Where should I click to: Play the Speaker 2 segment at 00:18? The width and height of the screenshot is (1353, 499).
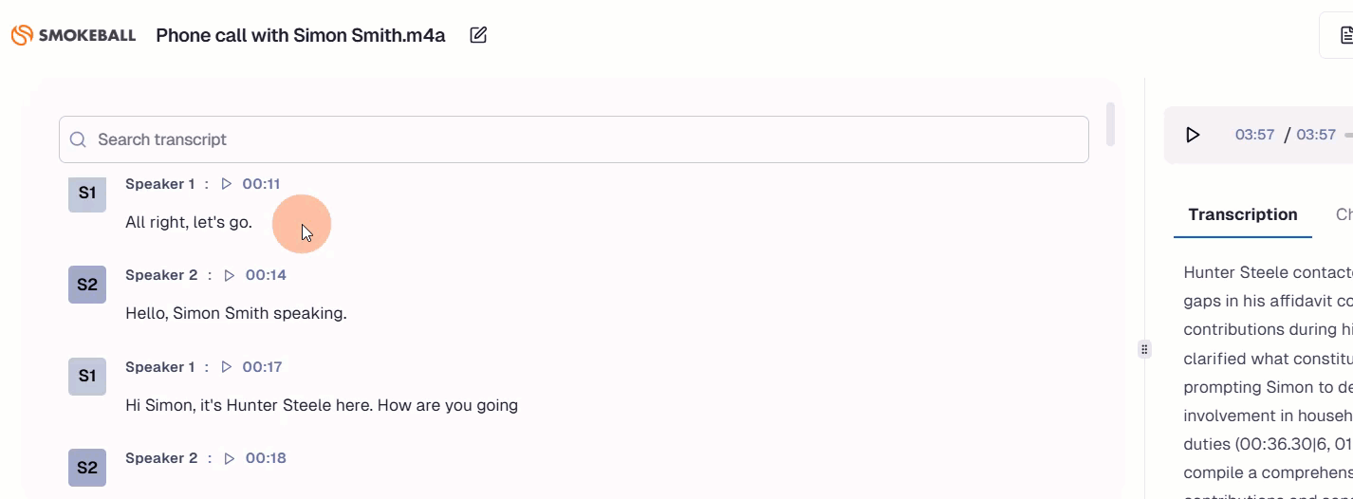[x=229, y=458]
